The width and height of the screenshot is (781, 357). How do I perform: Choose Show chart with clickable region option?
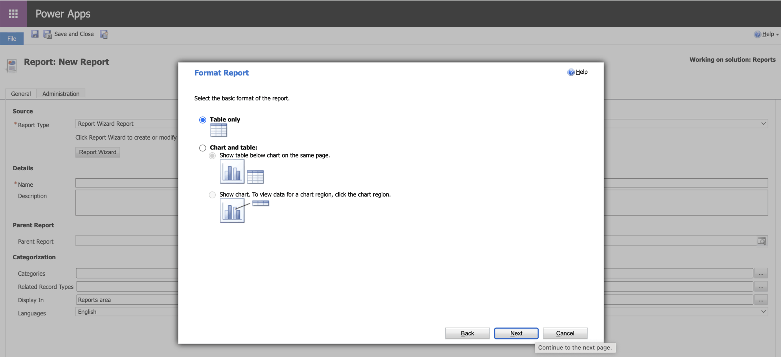click(212, 195)
